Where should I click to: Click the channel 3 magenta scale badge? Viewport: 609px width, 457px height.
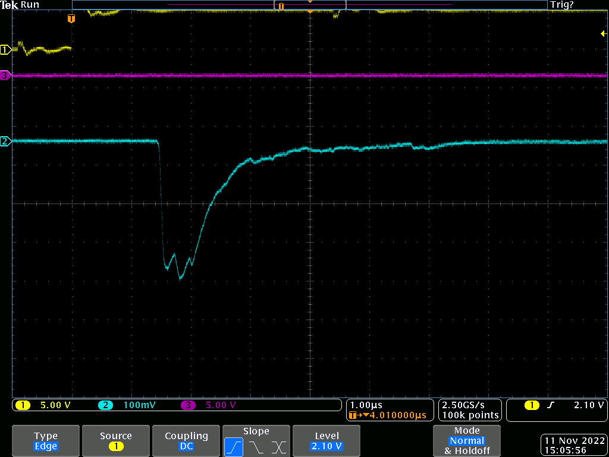click(209, 405)
